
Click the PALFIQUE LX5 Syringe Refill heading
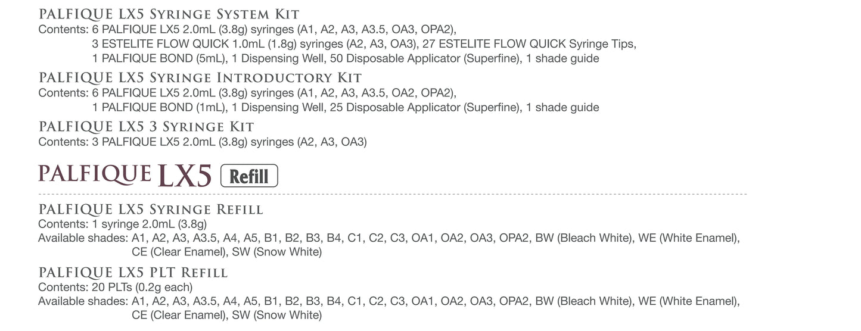[x=151, y=210]
